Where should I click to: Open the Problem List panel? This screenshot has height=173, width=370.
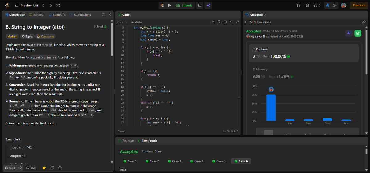[26, 5]
